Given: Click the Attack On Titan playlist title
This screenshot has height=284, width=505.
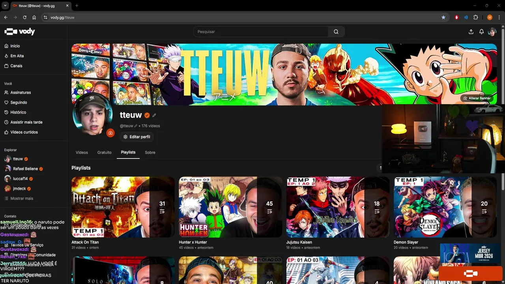Looking at the screenshot, I should (85, 242).
